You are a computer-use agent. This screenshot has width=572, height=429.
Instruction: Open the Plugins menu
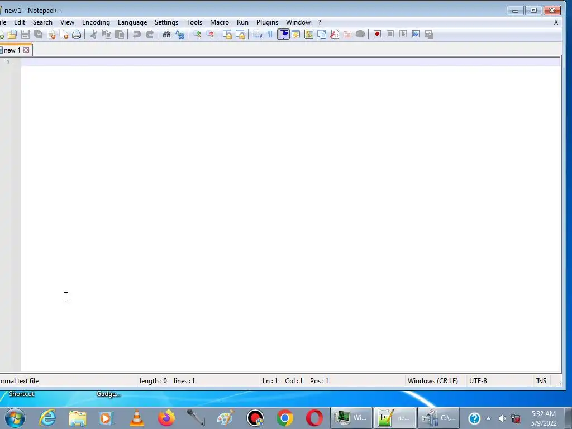pos(267,22)
